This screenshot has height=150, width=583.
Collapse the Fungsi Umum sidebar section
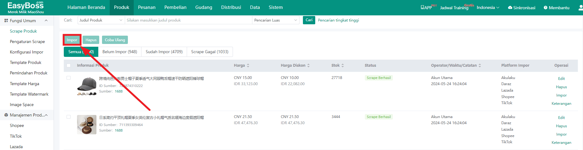(x=46, y=21)
